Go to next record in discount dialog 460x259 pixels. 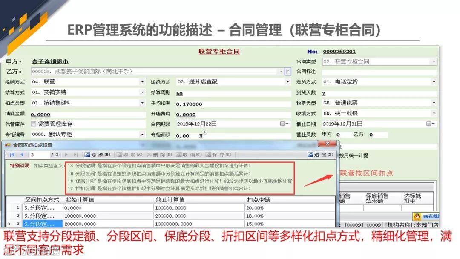point(66,155)
